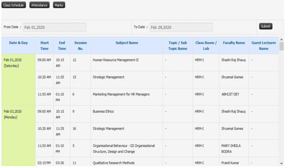
Task: Click the scrollbar up arrow
Action: pyautogui.click(x=282, y=40)
